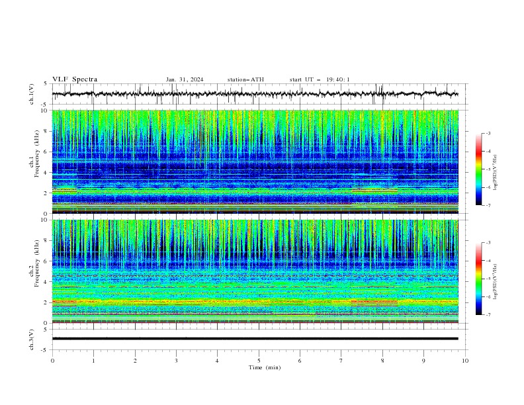Click the ch.2 spectrogram panel

[x=255, y=271]
